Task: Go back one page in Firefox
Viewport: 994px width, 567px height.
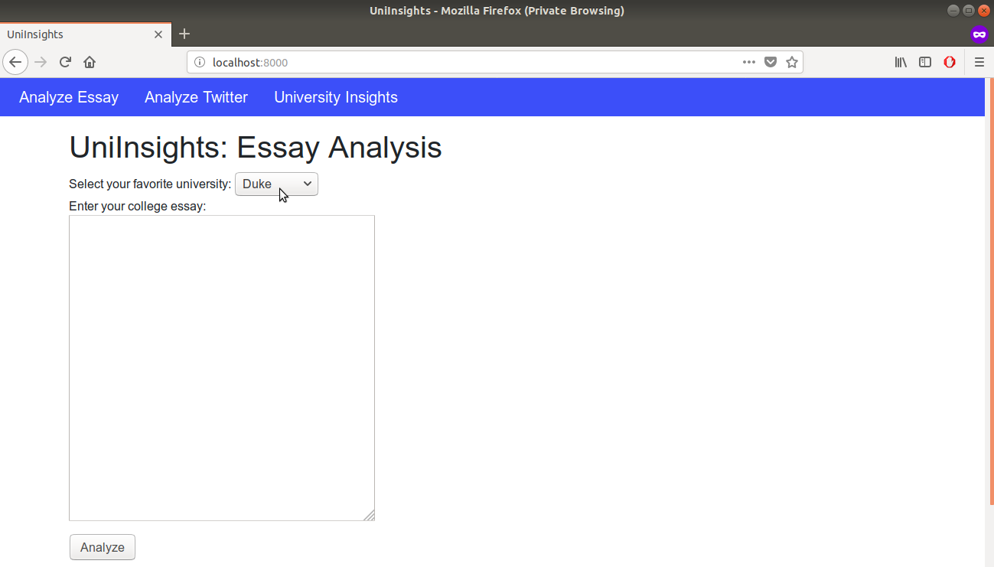Action: (x=15, y=62)
